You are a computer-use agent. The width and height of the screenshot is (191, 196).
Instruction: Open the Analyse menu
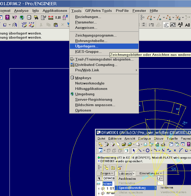21,11
